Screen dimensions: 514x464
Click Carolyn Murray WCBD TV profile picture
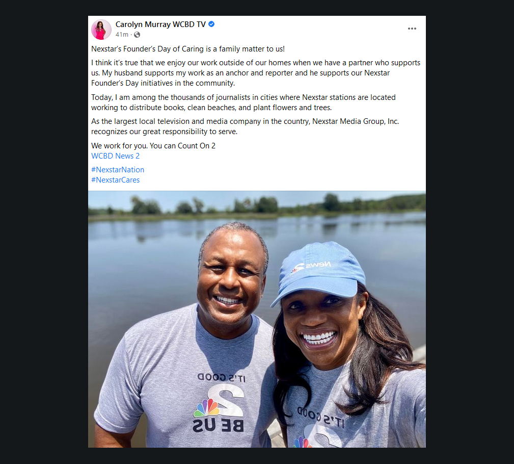101,30
